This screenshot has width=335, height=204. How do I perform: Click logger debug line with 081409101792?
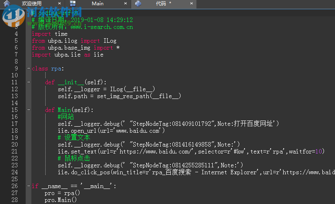pyautogui.click(x=168, y=124)
